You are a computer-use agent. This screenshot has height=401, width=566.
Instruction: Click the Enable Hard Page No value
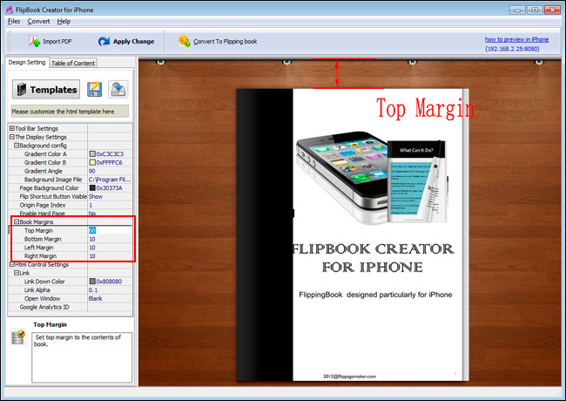coord(92,214)
